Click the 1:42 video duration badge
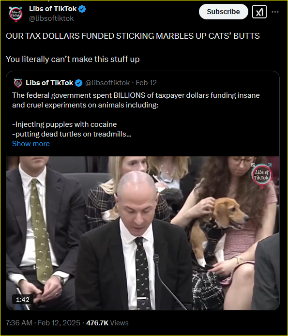 (23, 299)
